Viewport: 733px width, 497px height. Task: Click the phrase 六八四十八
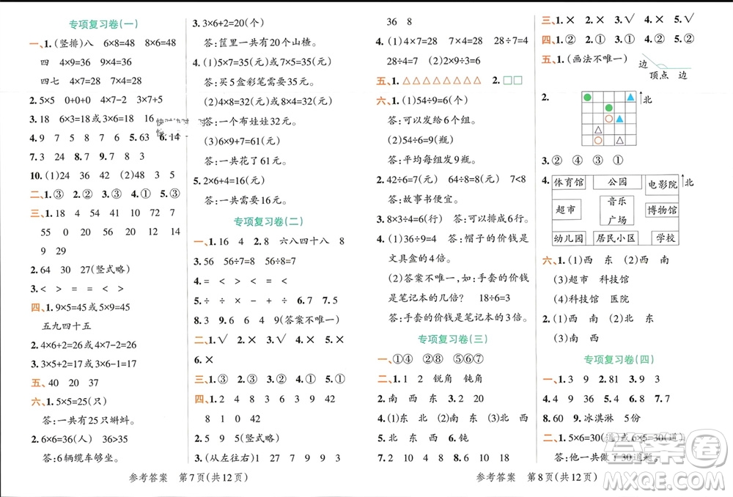click(x=304, y=241)
